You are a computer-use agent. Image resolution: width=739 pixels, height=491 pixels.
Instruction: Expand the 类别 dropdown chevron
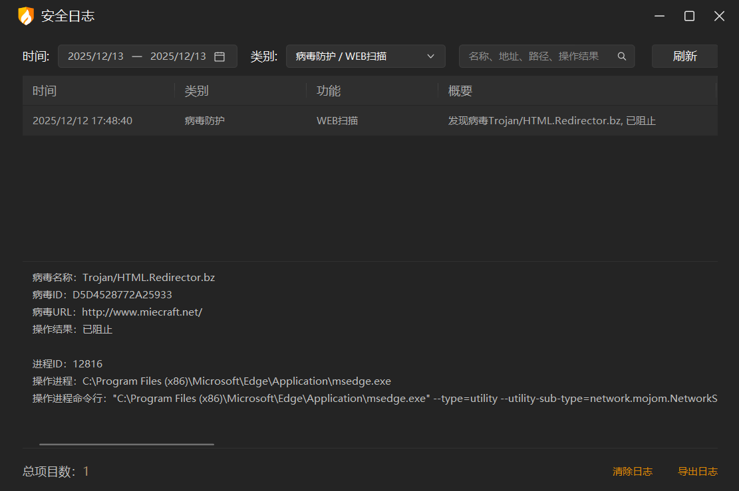(x=430, y=56)
